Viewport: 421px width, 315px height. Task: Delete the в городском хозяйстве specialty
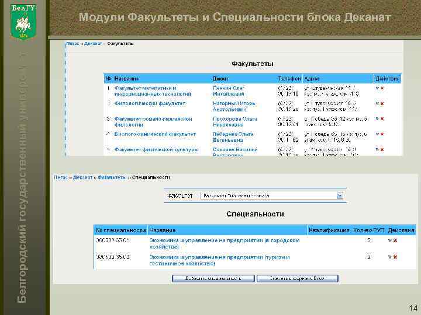[395, 240]
